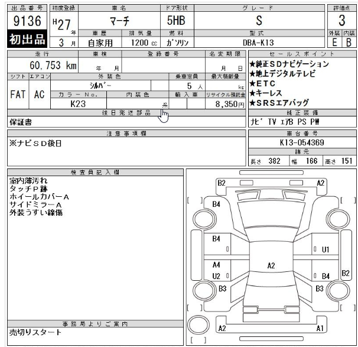Click the star bullet beside キーレス
This screenshot has height=347, width=358.
[252, 93]
